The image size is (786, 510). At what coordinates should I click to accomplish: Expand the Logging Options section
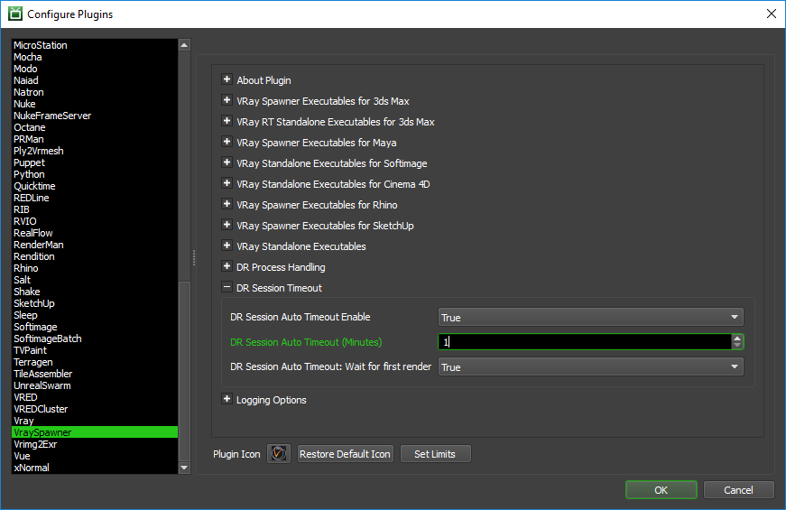coord(227,400)
